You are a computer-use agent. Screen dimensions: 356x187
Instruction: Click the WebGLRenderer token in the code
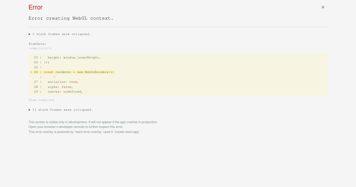tap(97, 72)
